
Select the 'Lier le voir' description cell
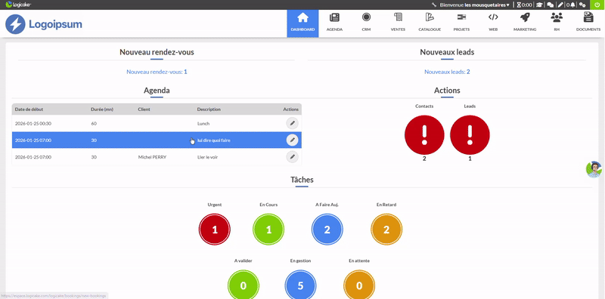click(x=207, y=157)
